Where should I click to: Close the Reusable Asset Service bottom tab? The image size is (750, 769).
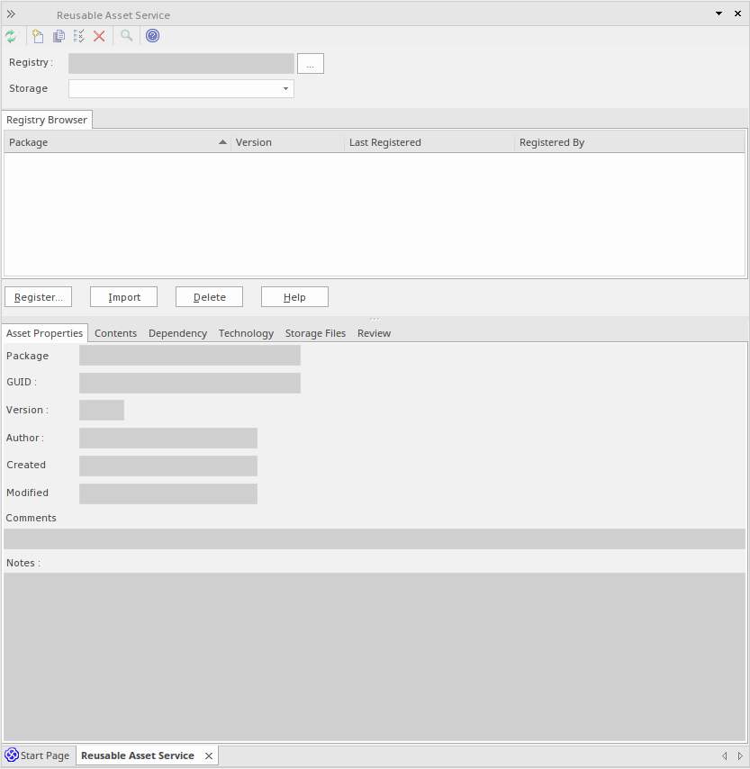pyautogui.click(x=209, y=755)
